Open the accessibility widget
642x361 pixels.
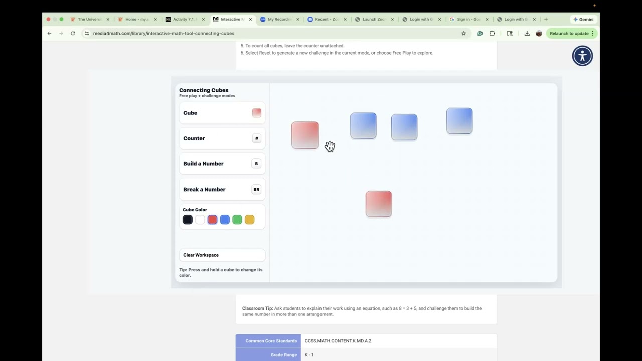coord(582,56)
